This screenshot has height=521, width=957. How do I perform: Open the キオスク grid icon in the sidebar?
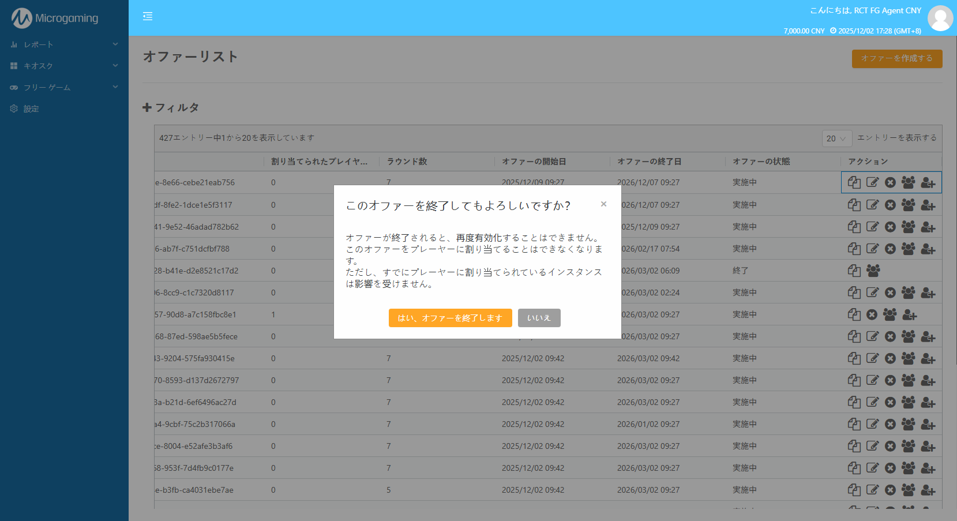click(14, 66)
